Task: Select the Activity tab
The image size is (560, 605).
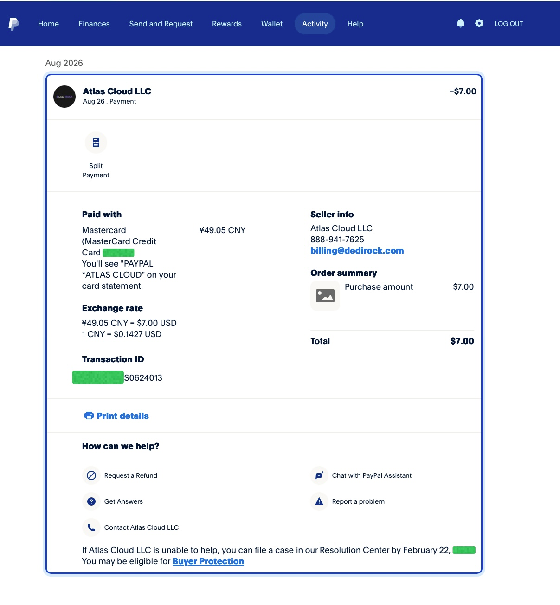Action: [315, 24]
